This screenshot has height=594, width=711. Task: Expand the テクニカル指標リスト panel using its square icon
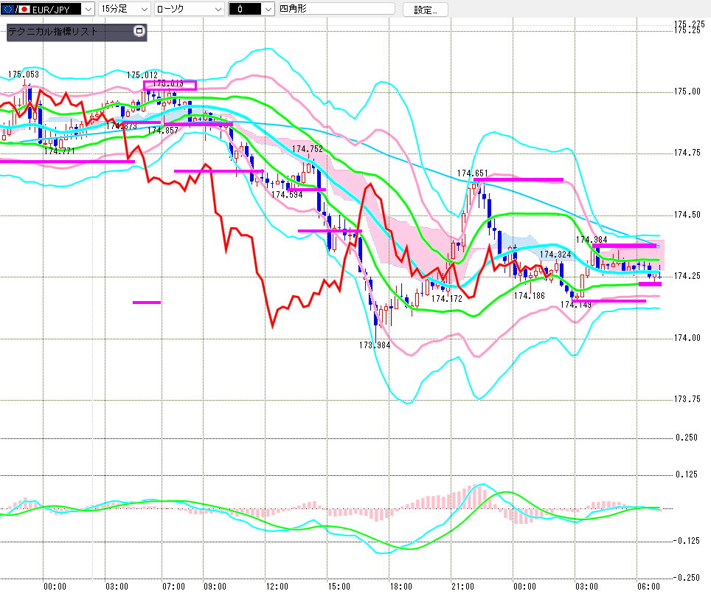click(x=139, y=32)
